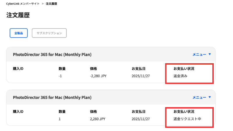The width and height of the screenshot is (233, 131).
Task: Click the 購入ID label in the 返金済み order
Action: click(x=18, y=69)
